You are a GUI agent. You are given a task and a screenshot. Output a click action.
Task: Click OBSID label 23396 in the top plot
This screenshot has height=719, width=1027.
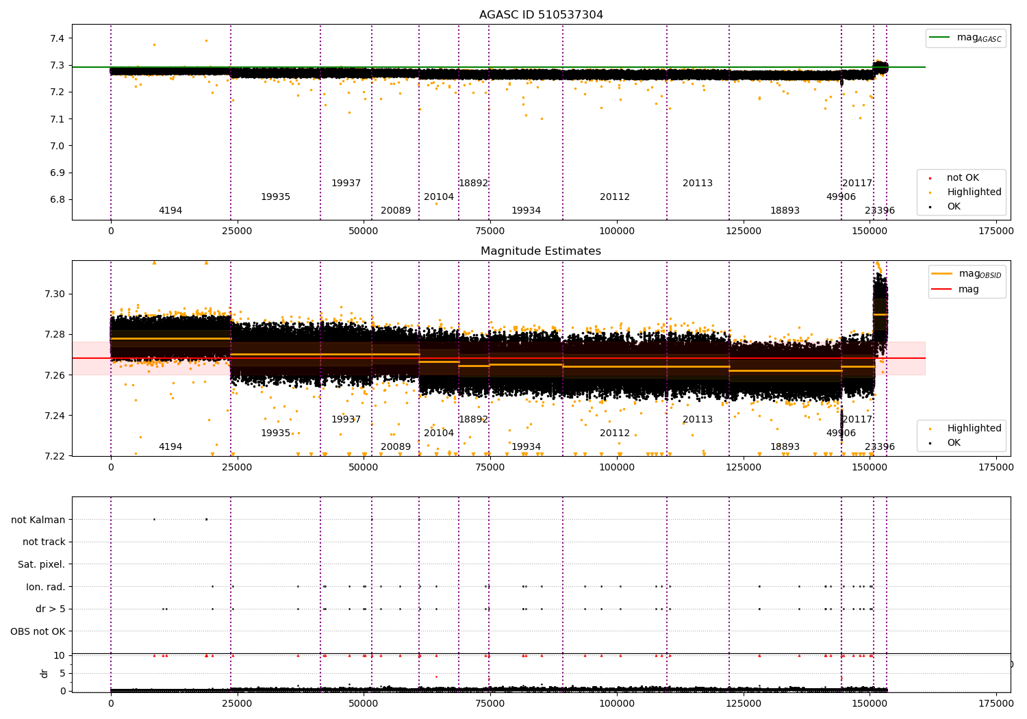(880, 211)
